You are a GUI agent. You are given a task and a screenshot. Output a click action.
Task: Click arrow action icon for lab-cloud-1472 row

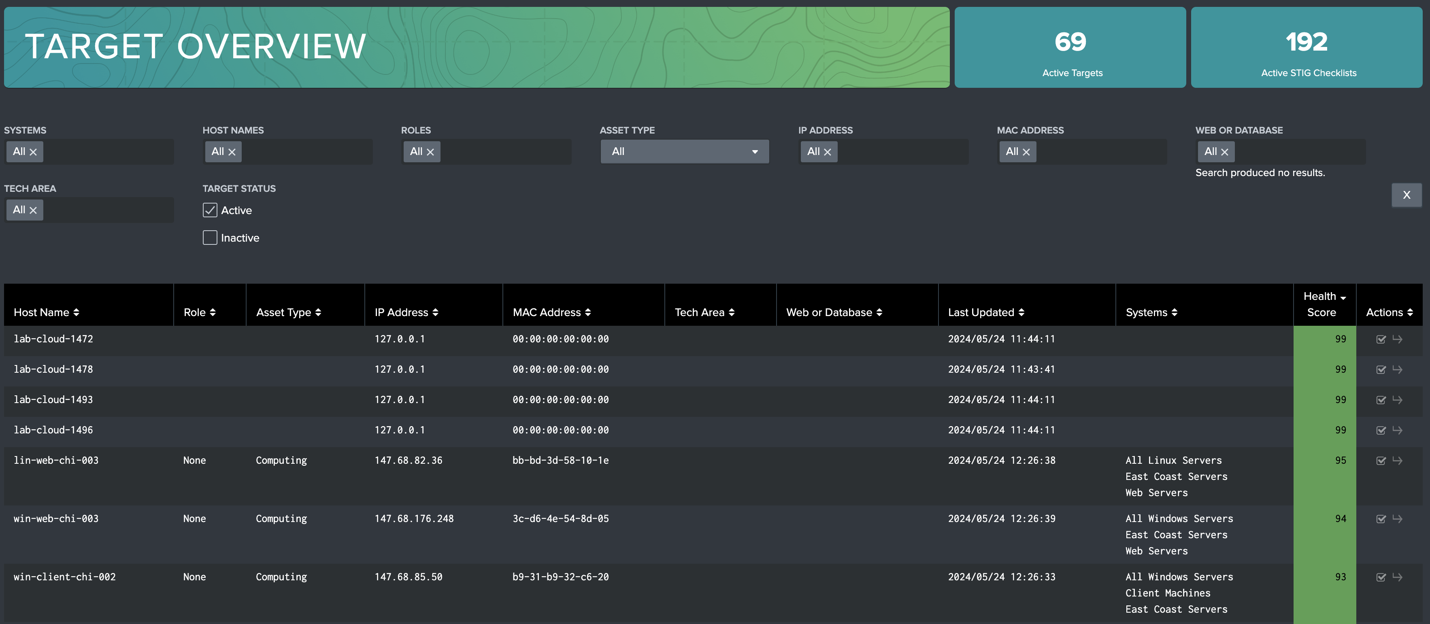click(1397, 339)
